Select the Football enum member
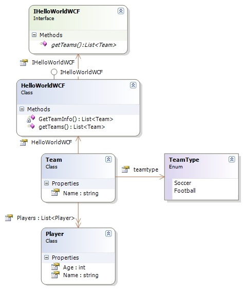 click(185, 191)
